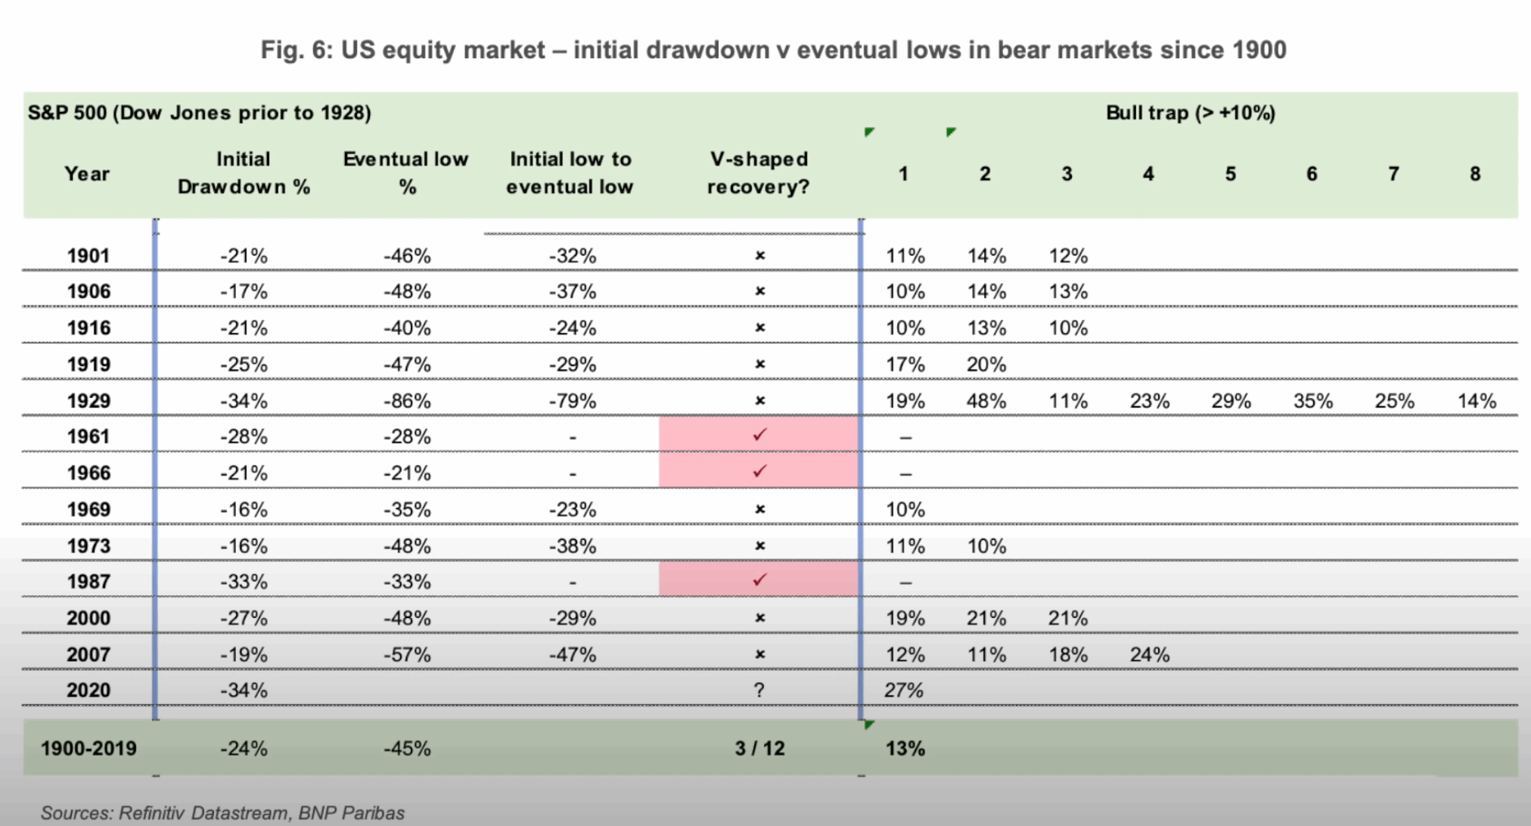This screenshot has height=826, width=1531.
Task: Select the 27% bull trap cell for 2020
Action: click(905, 690)
